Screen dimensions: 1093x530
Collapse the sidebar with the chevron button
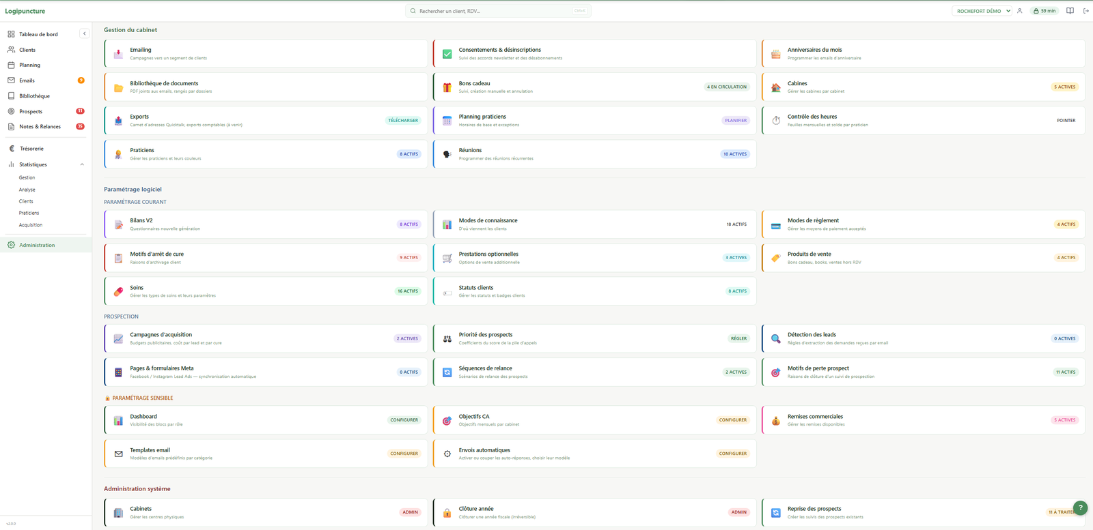tap(84, 33)
